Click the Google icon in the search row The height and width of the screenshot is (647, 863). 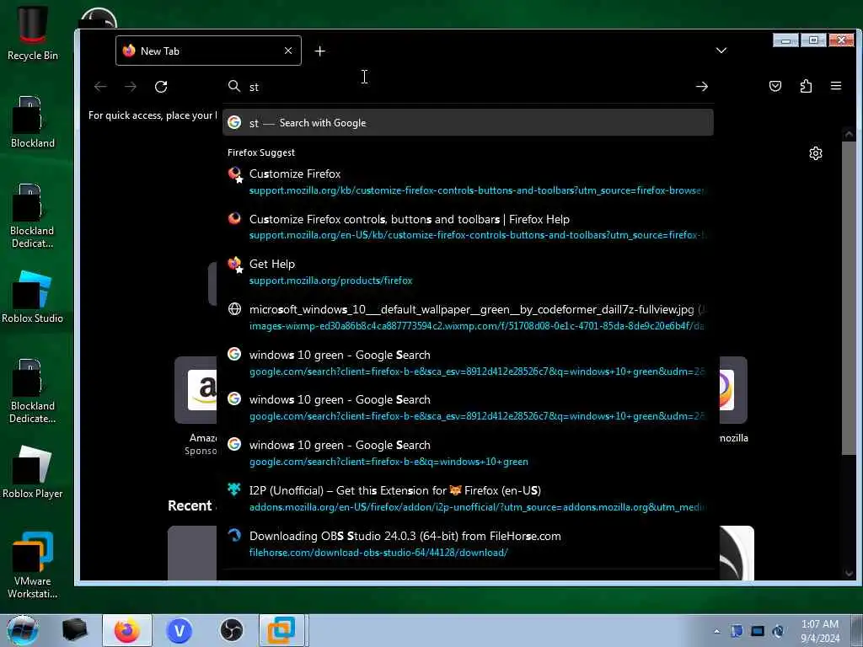click(234, 123)
